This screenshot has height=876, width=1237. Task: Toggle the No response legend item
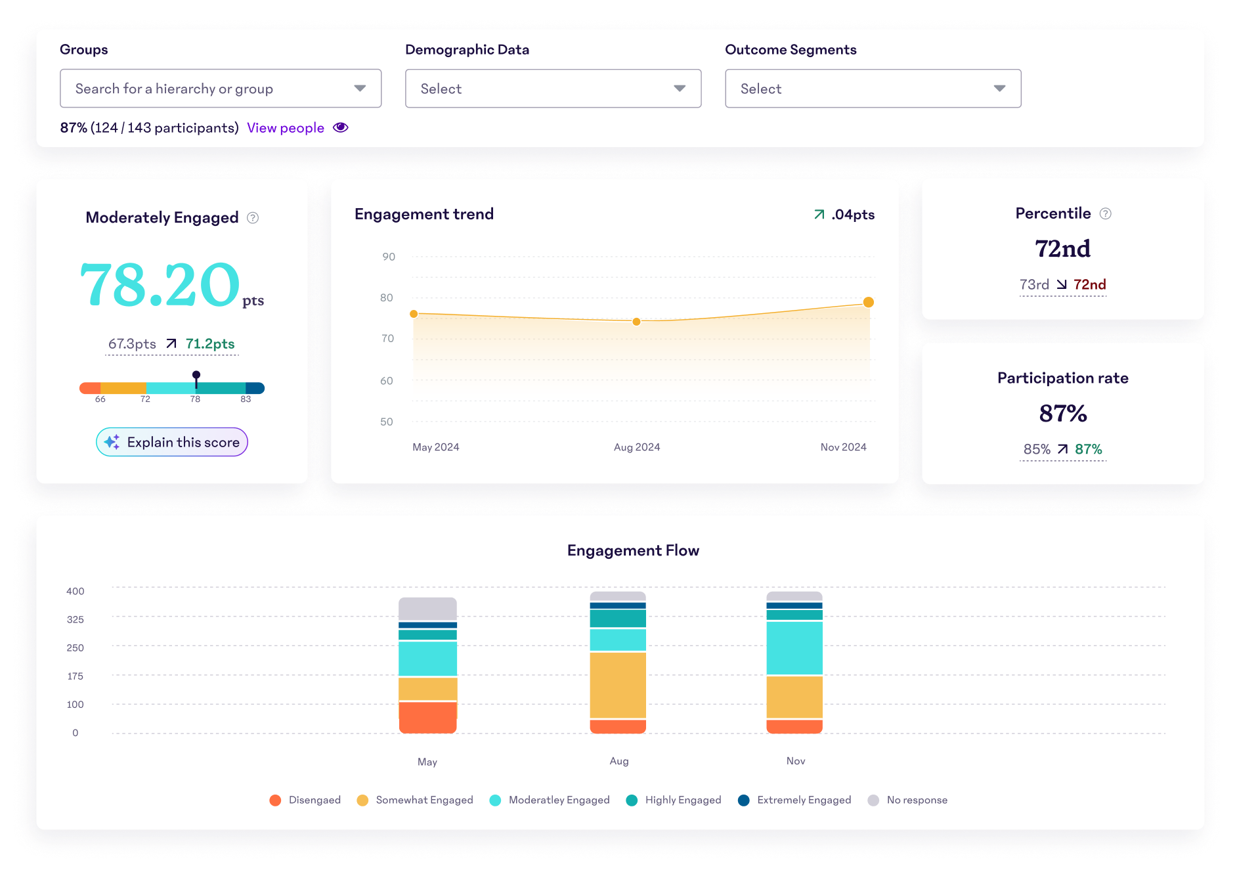[x=908, y=800]
